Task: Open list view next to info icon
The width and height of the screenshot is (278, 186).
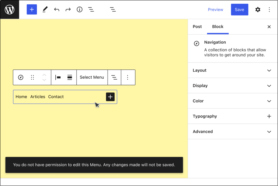Action: point(91,10)
